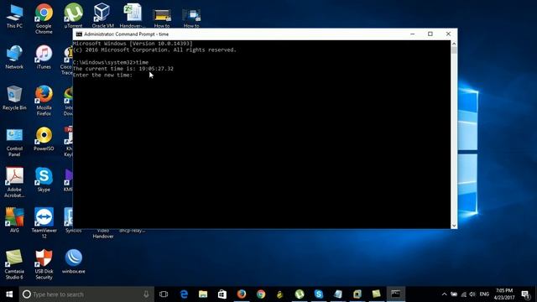Click the Command Prompt scrollbar thumb
Screen dimensions: 537x302
(x=454, y=50)
